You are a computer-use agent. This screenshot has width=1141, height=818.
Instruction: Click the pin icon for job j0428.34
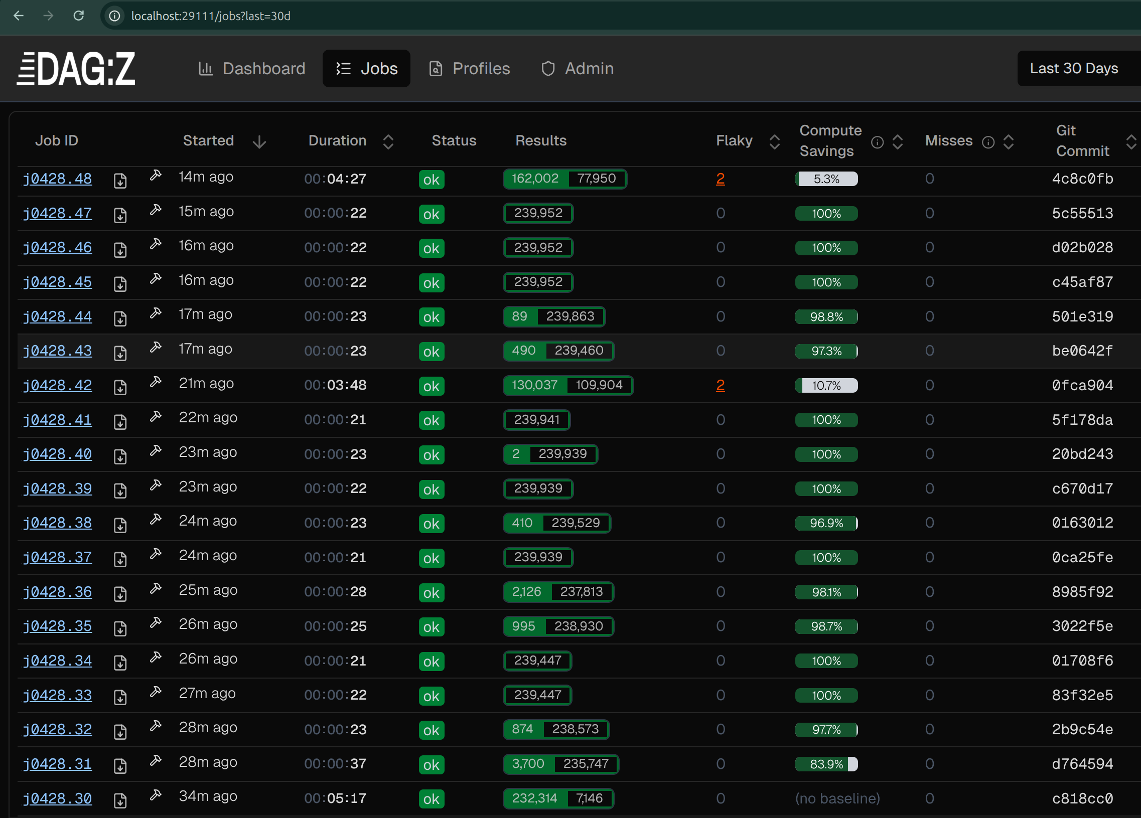tap(156, 657)
